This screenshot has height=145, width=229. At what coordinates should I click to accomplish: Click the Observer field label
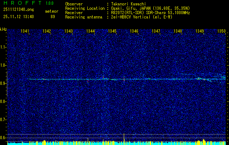74,4
